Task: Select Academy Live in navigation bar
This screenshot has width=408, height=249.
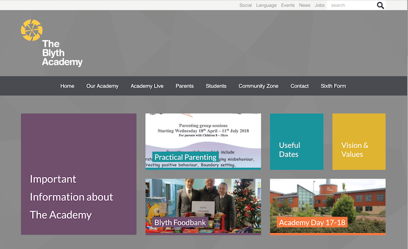Action: tap(147, 86)
